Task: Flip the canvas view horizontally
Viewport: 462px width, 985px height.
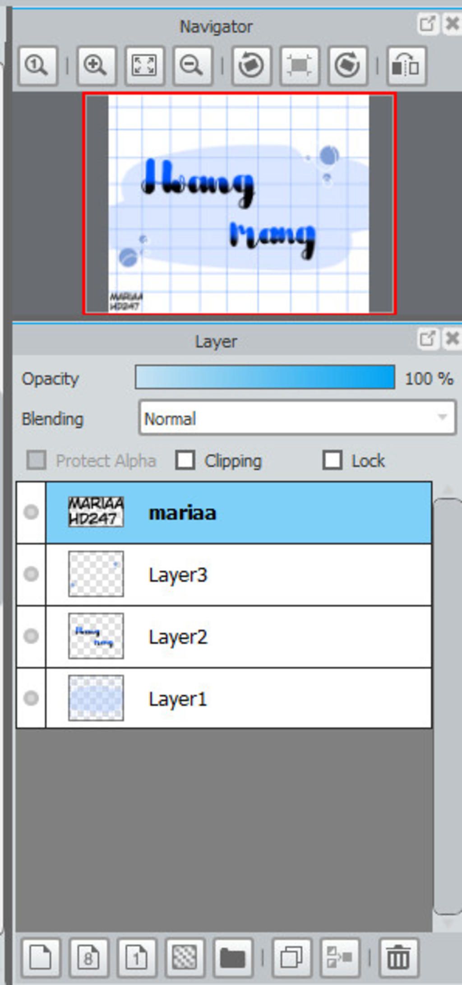Action: point(406,66)
